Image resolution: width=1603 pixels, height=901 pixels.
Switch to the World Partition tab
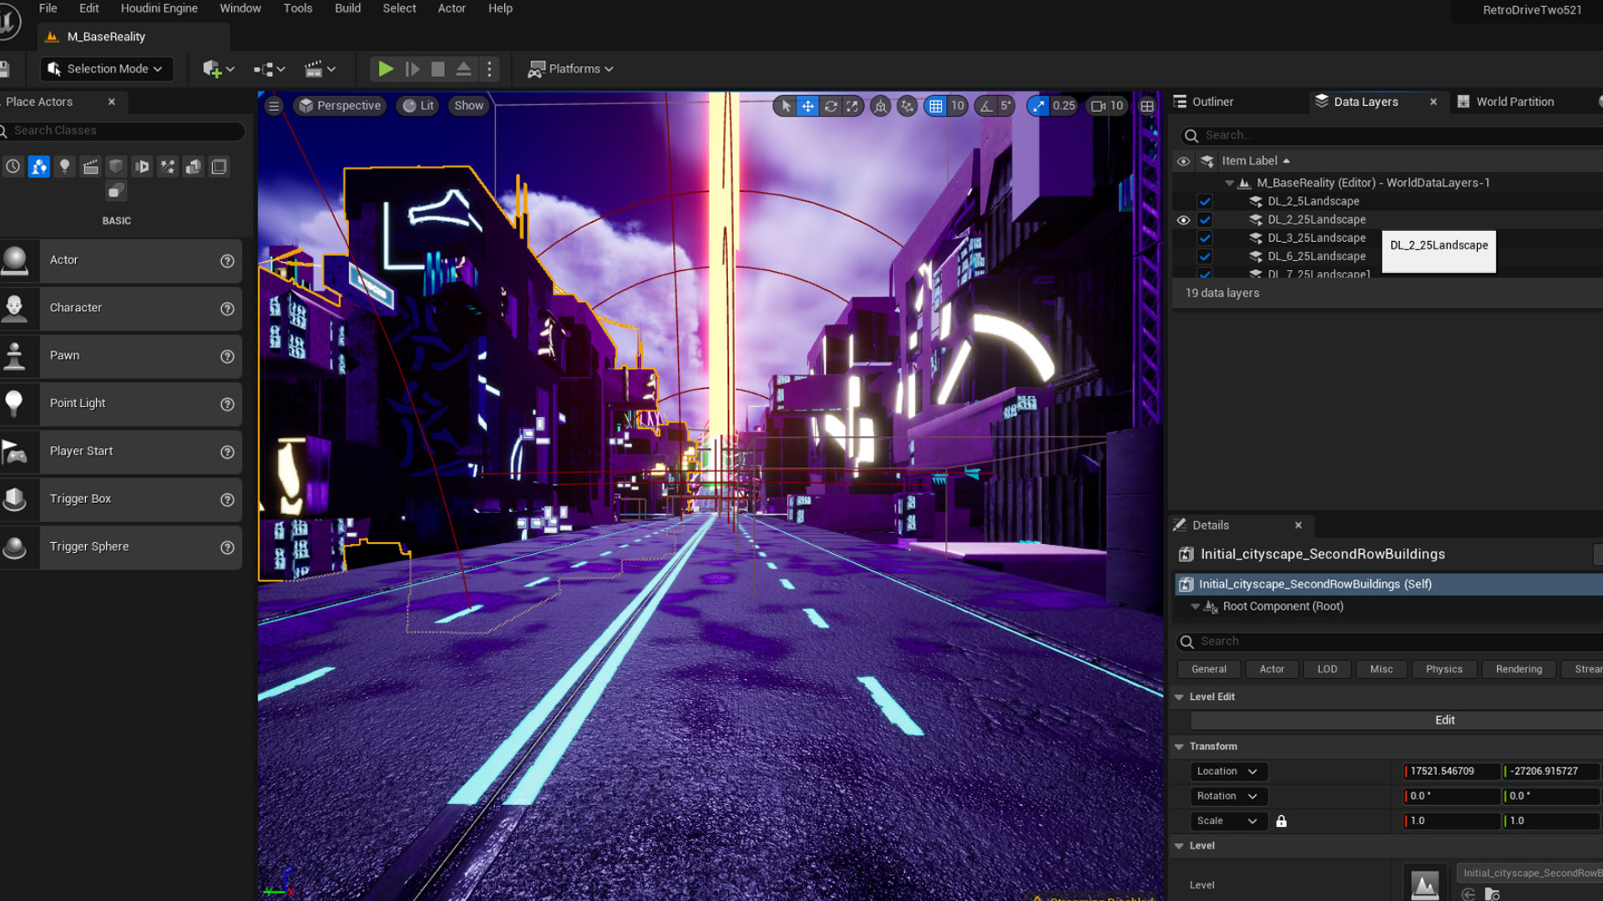pyautogui.click(x=1514, y=102)
